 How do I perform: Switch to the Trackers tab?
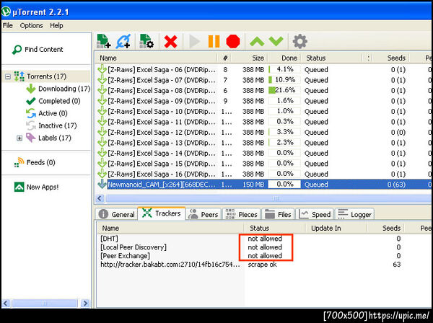[161, 213]
